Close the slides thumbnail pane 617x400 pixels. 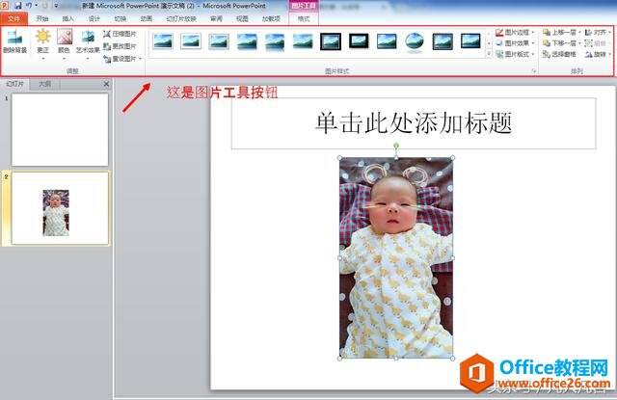point(106,84)
